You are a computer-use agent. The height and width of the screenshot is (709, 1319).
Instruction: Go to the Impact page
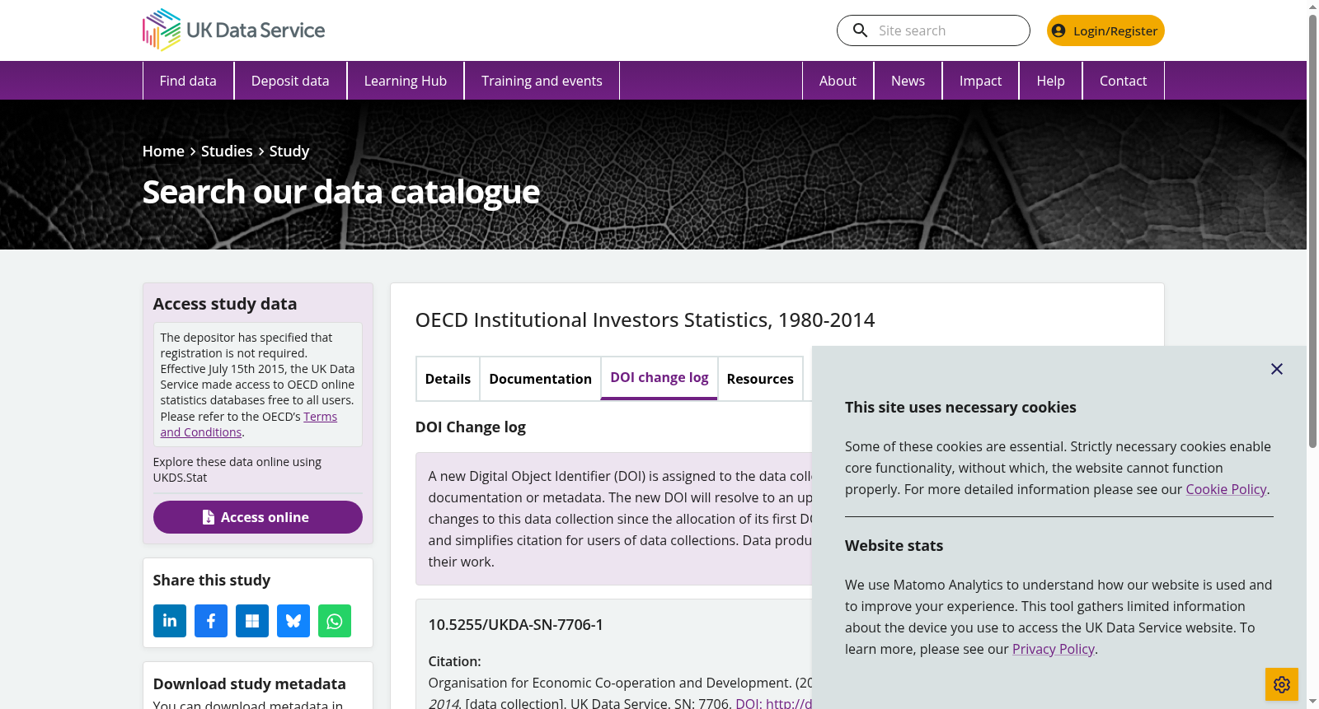[980, 81]
